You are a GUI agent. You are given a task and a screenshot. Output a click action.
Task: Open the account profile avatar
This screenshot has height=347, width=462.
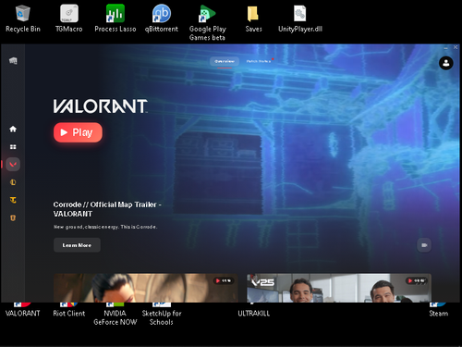tap(445, 63)
